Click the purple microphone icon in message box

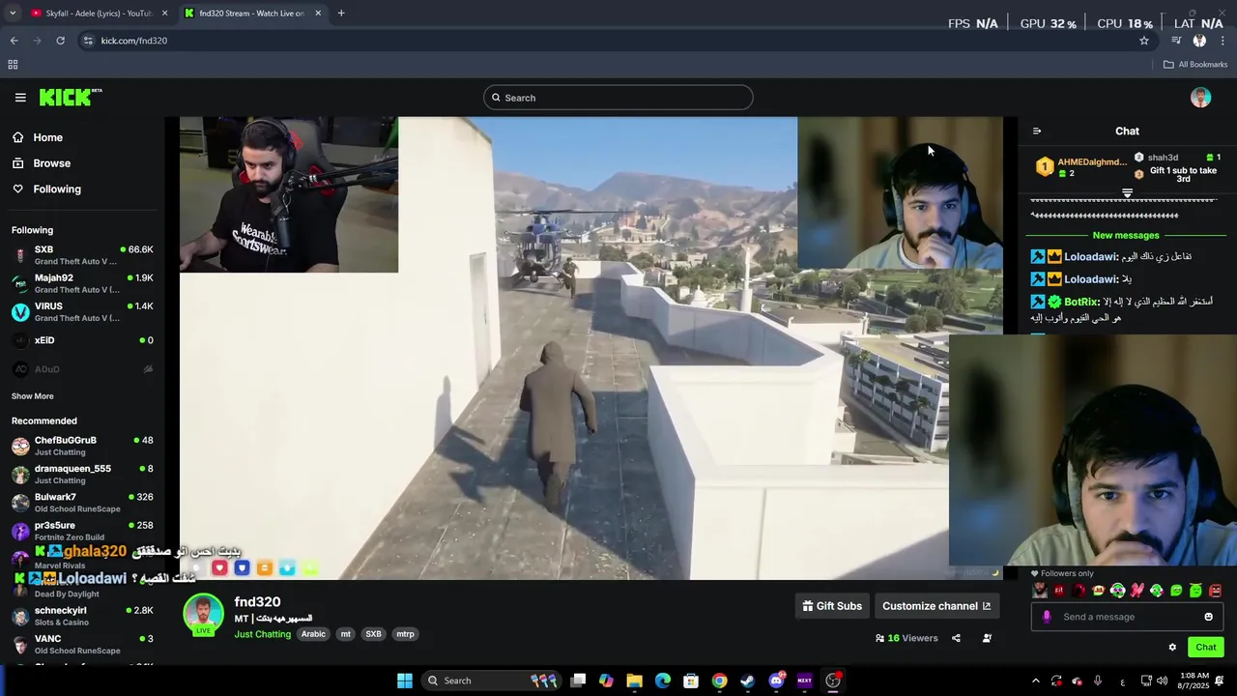click(1047, 617)
